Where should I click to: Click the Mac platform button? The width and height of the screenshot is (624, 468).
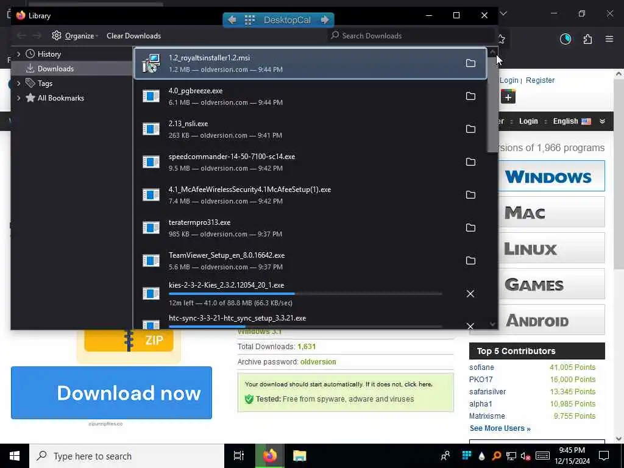[x=551, y=212]
